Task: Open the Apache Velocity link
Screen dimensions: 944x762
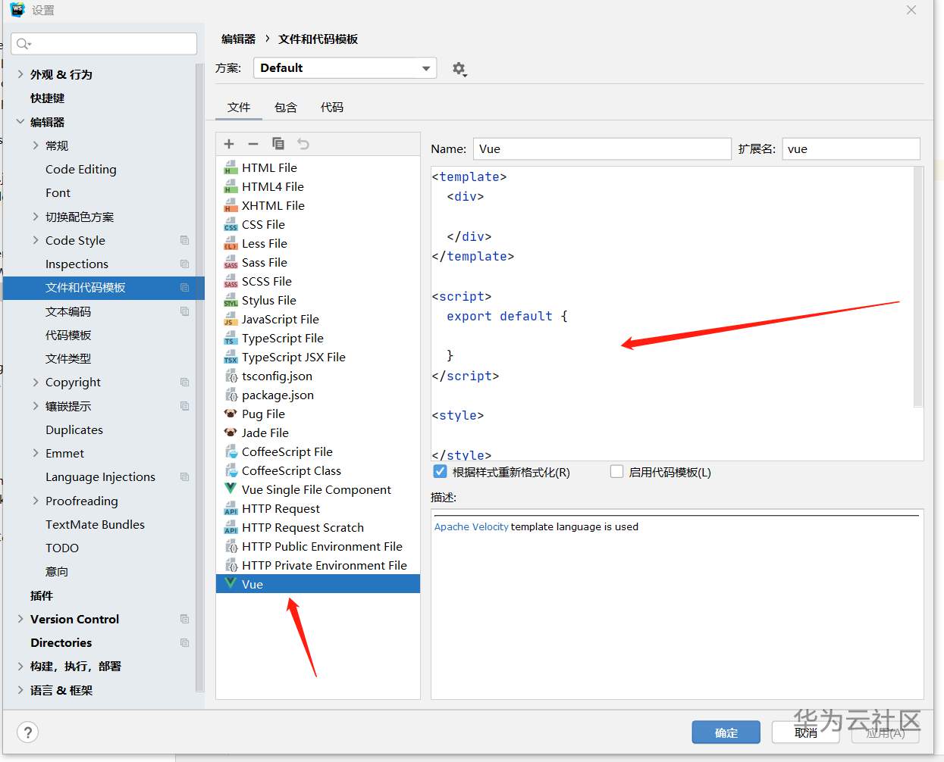Action: tap(471, 526)
